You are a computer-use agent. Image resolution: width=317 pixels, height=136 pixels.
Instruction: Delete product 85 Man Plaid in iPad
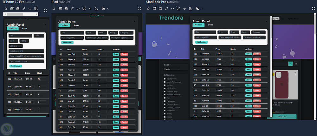click(x=124, y=54)
